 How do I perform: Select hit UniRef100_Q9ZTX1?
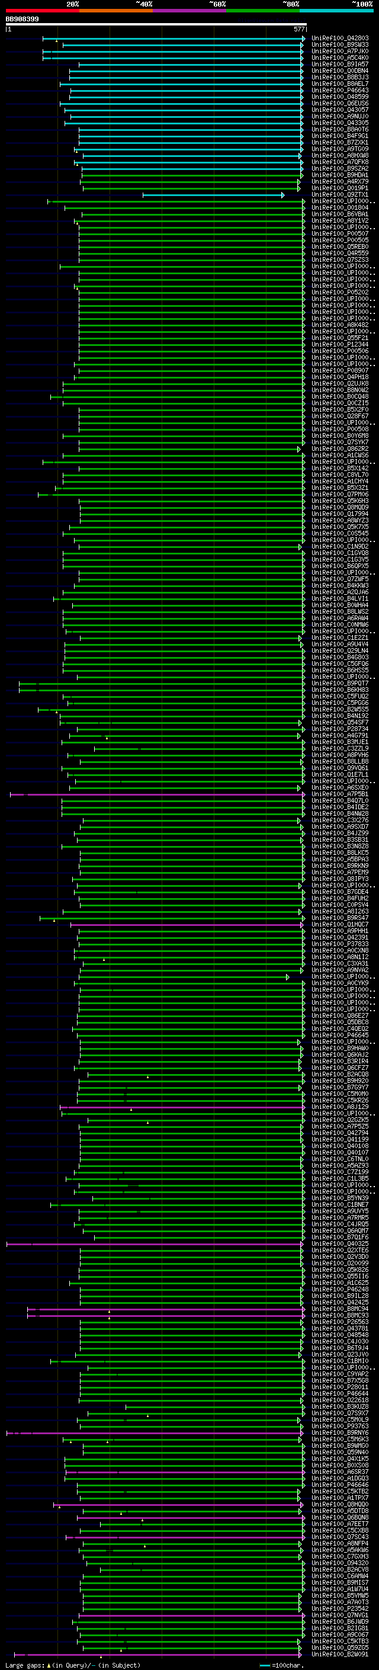(x=340, y=194)
